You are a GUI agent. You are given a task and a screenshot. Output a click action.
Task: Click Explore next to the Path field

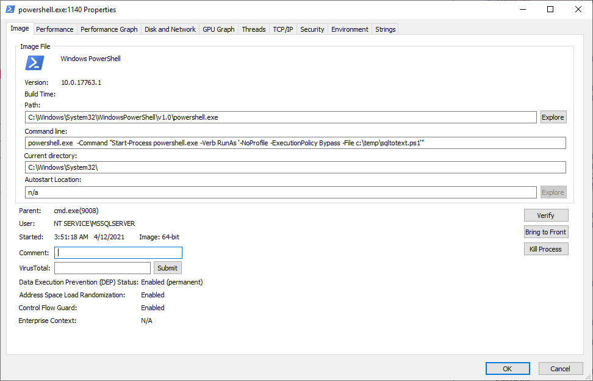click(x=553, y=117)
